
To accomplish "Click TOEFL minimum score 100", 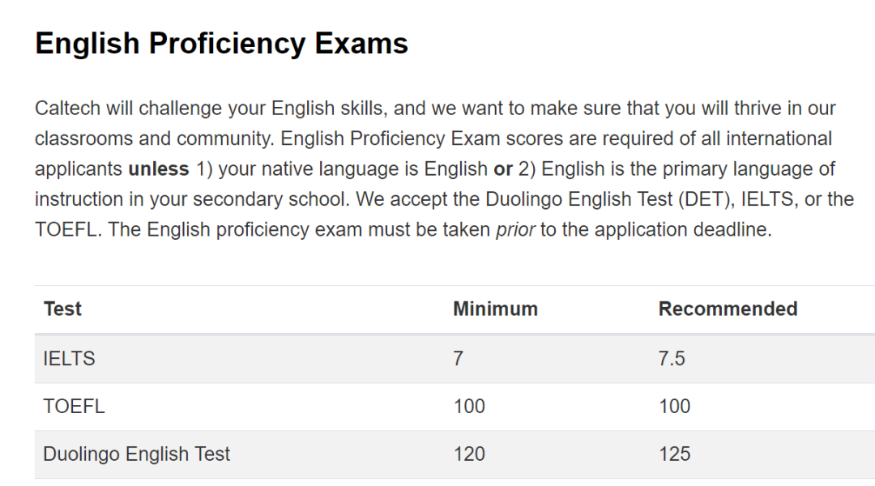I will (469, 406).
